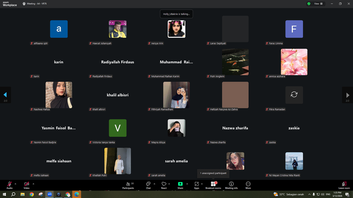The image size is (353, 198).
Task: Select Fithriyah Ramadhani's mirror selfie photo
Action: point(176,95)
